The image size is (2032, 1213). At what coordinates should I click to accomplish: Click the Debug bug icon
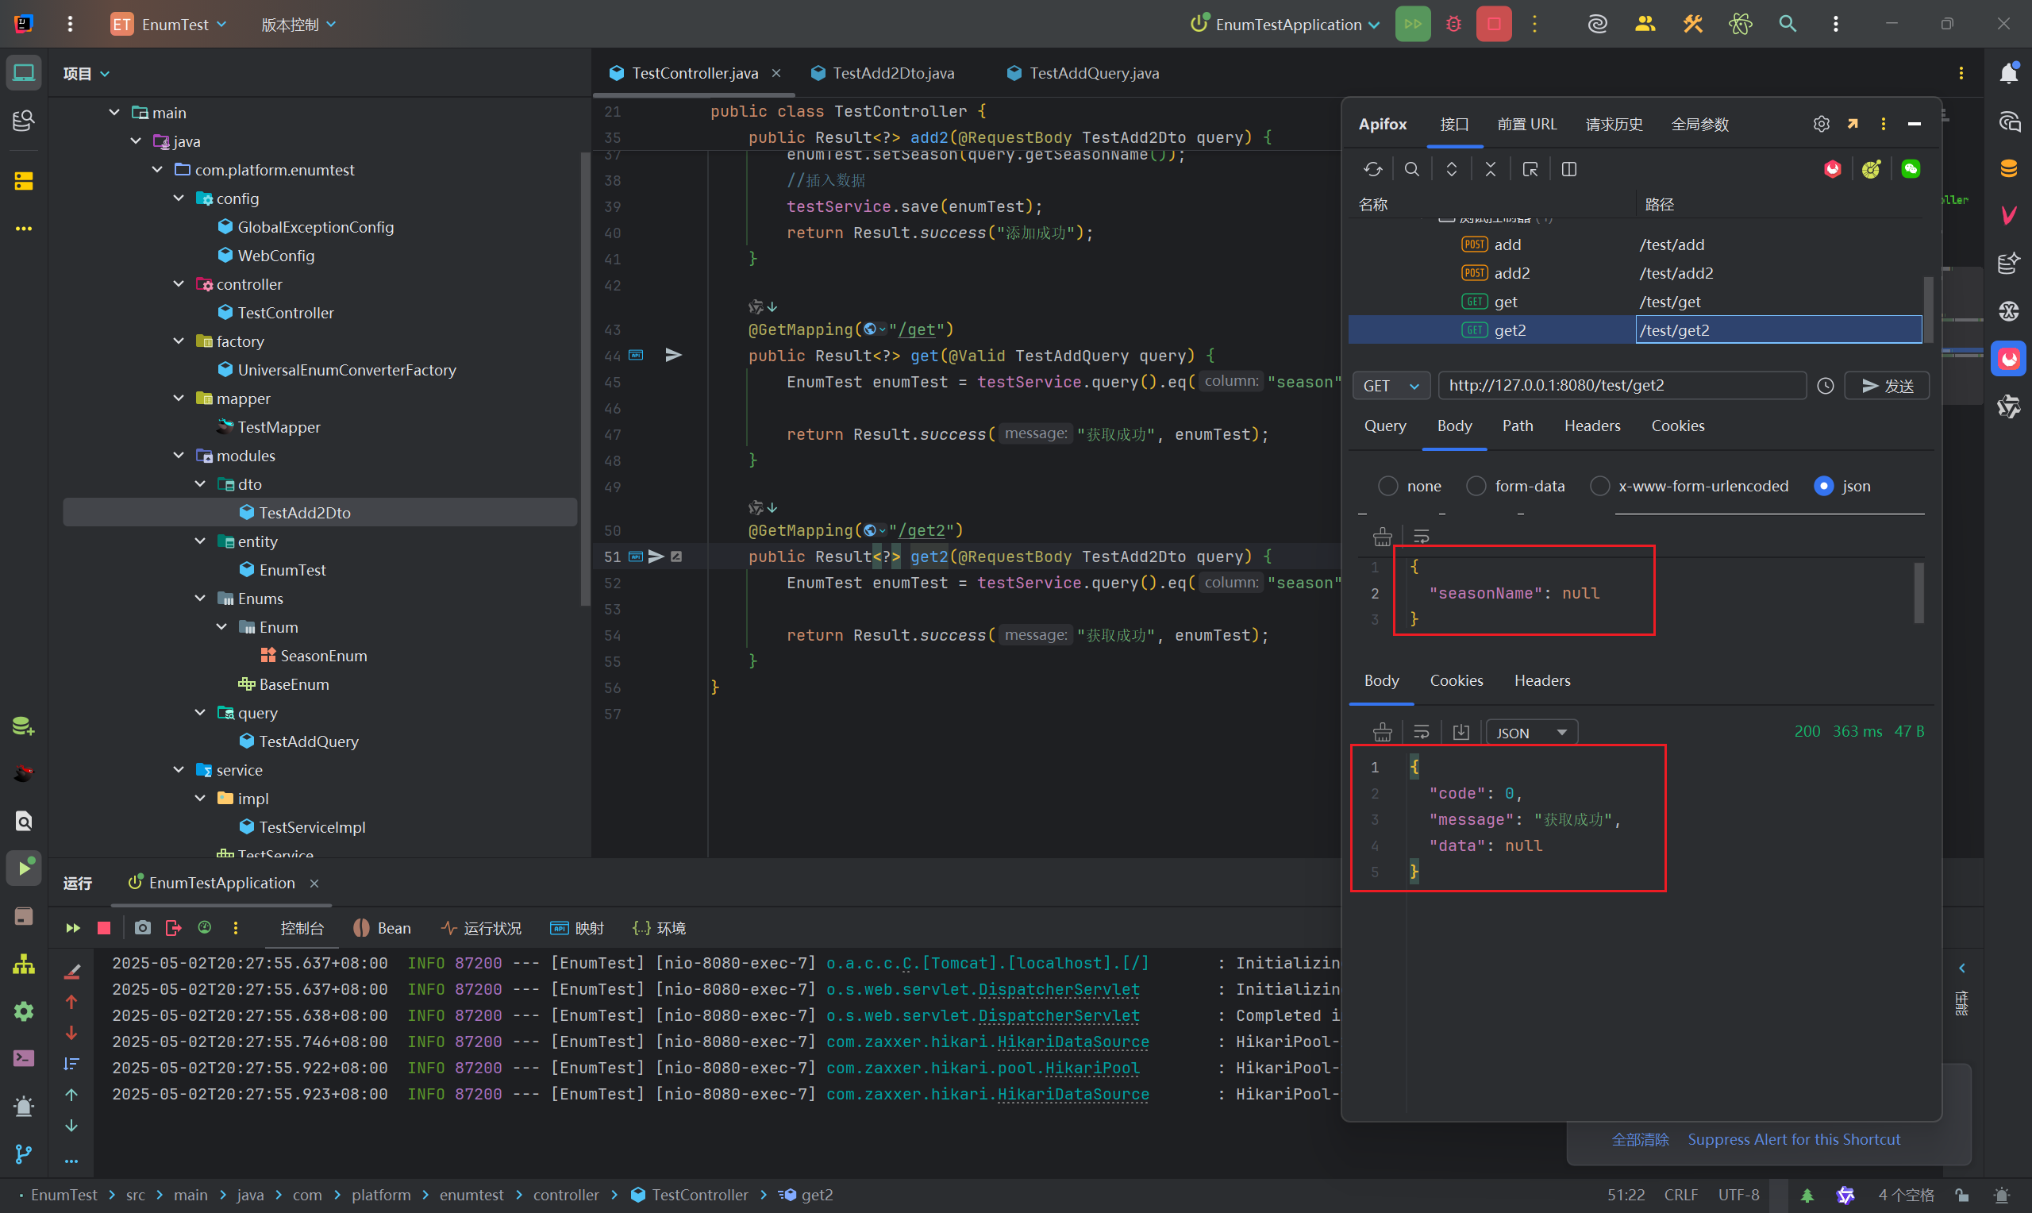[x=1453, y=24]
